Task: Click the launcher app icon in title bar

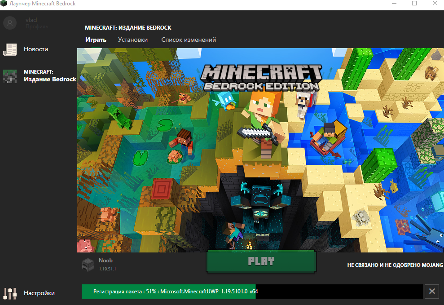Action: pos(4,4)
